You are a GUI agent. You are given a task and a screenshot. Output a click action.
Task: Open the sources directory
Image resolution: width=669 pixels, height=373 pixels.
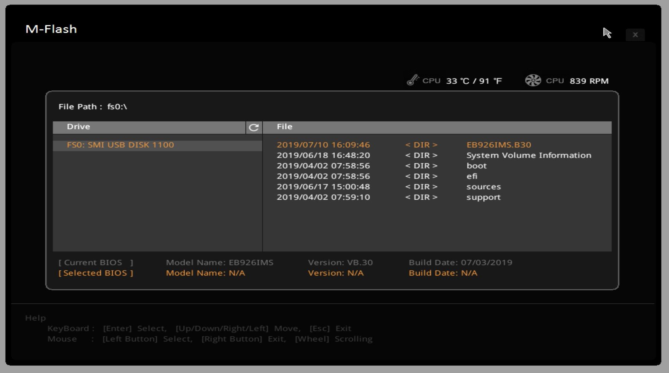(x=483, y=187)
